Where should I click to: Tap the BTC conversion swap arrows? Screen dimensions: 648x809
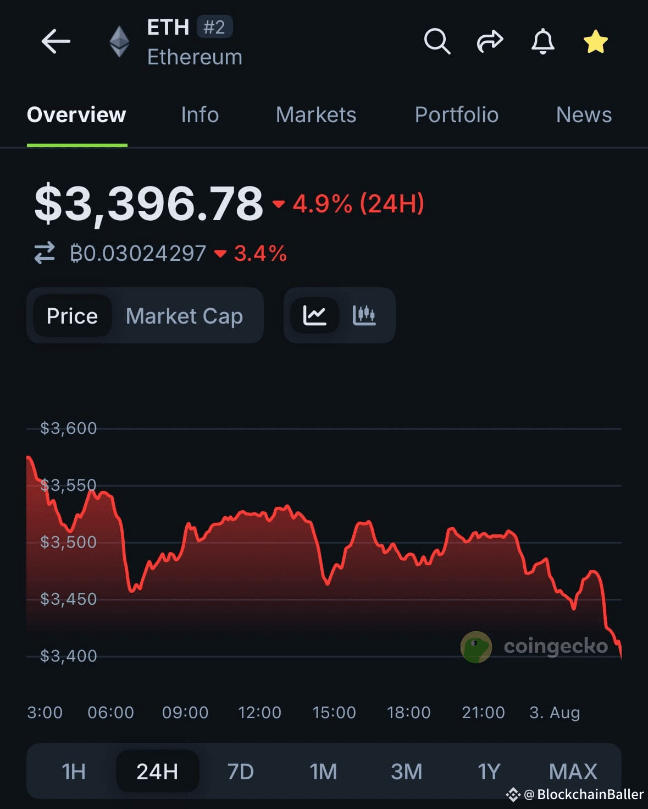45,253
